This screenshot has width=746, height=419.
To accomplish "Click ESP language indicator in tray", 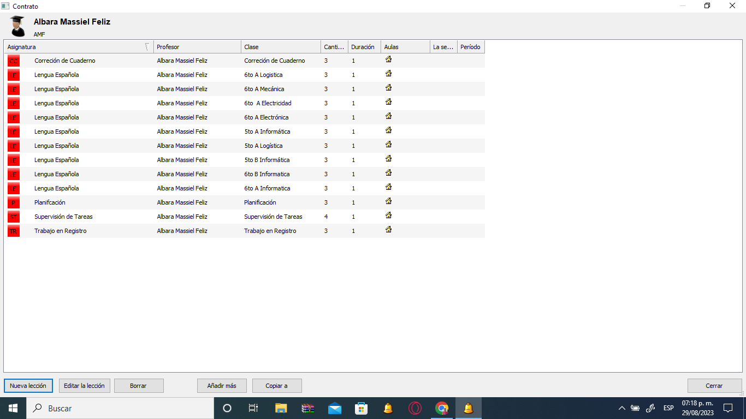I will [x=668, y=408].
